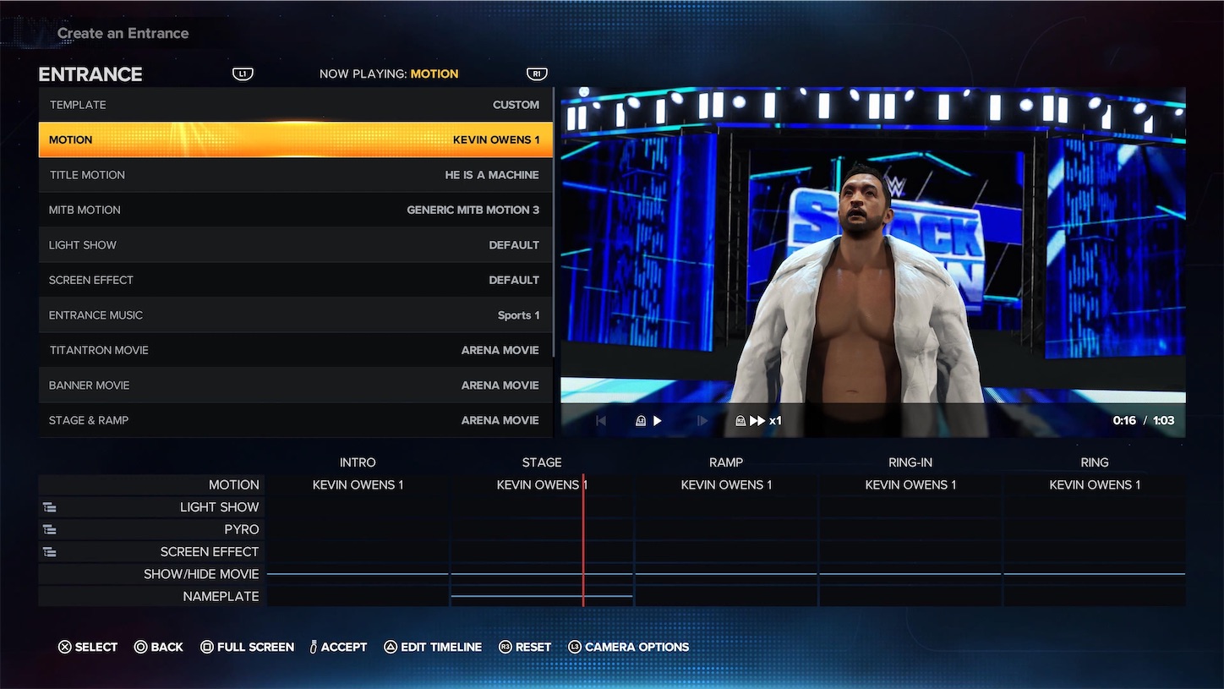Open the Title Motion setting
This screenshot has width=1224, height=689.
point(296,175)
